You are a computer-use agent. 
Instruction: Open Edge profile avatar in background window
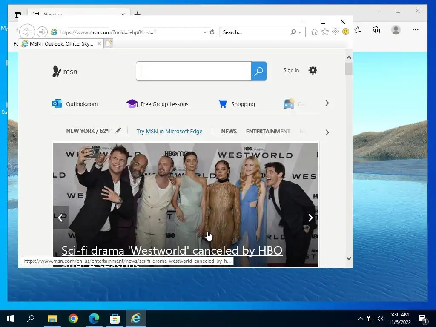[396, 30]
